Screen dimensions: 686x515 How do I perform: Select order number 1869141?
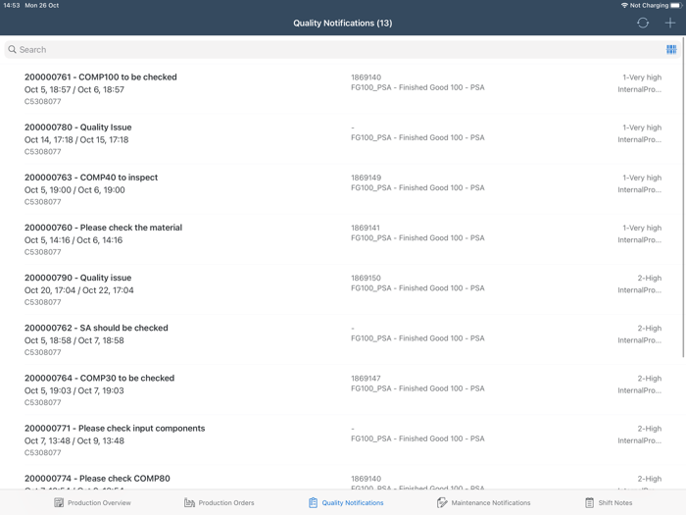(366, 228)
